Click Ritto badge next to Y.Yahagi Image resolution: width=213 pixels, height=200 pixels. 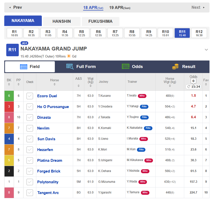pyautogui.click(x=144, y=106)
